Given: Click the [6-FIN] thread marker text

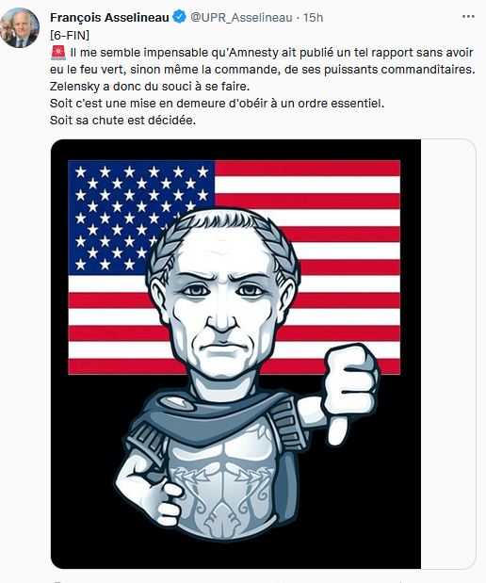Looking at the screenshot, I should [70, 36].
